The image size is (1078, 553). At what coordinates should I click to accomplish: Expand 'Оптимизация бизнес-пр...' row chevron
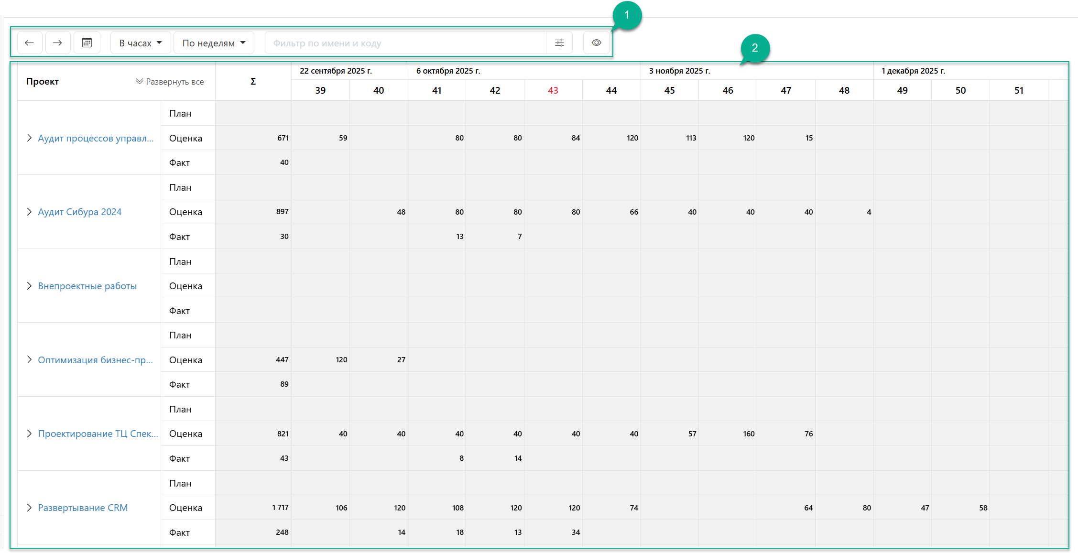pos(29,360)
